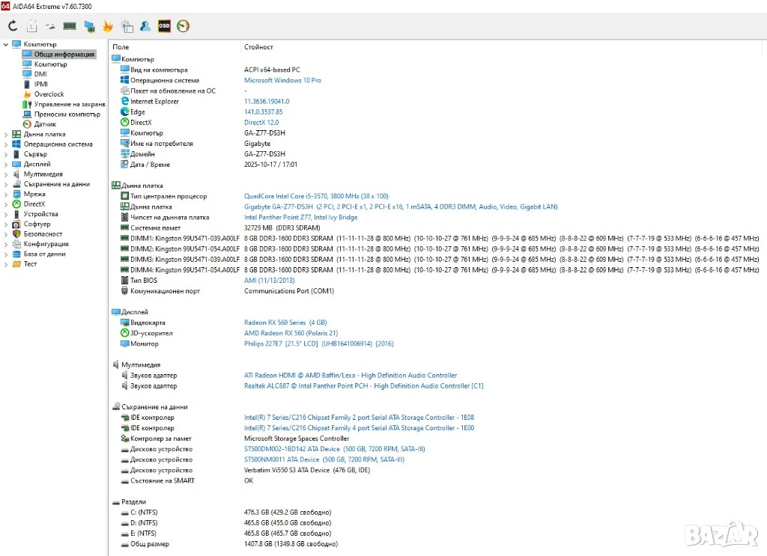767x556 pixels.
Task: Expand the Дънна платка tree node
Action: click(6, 134)
